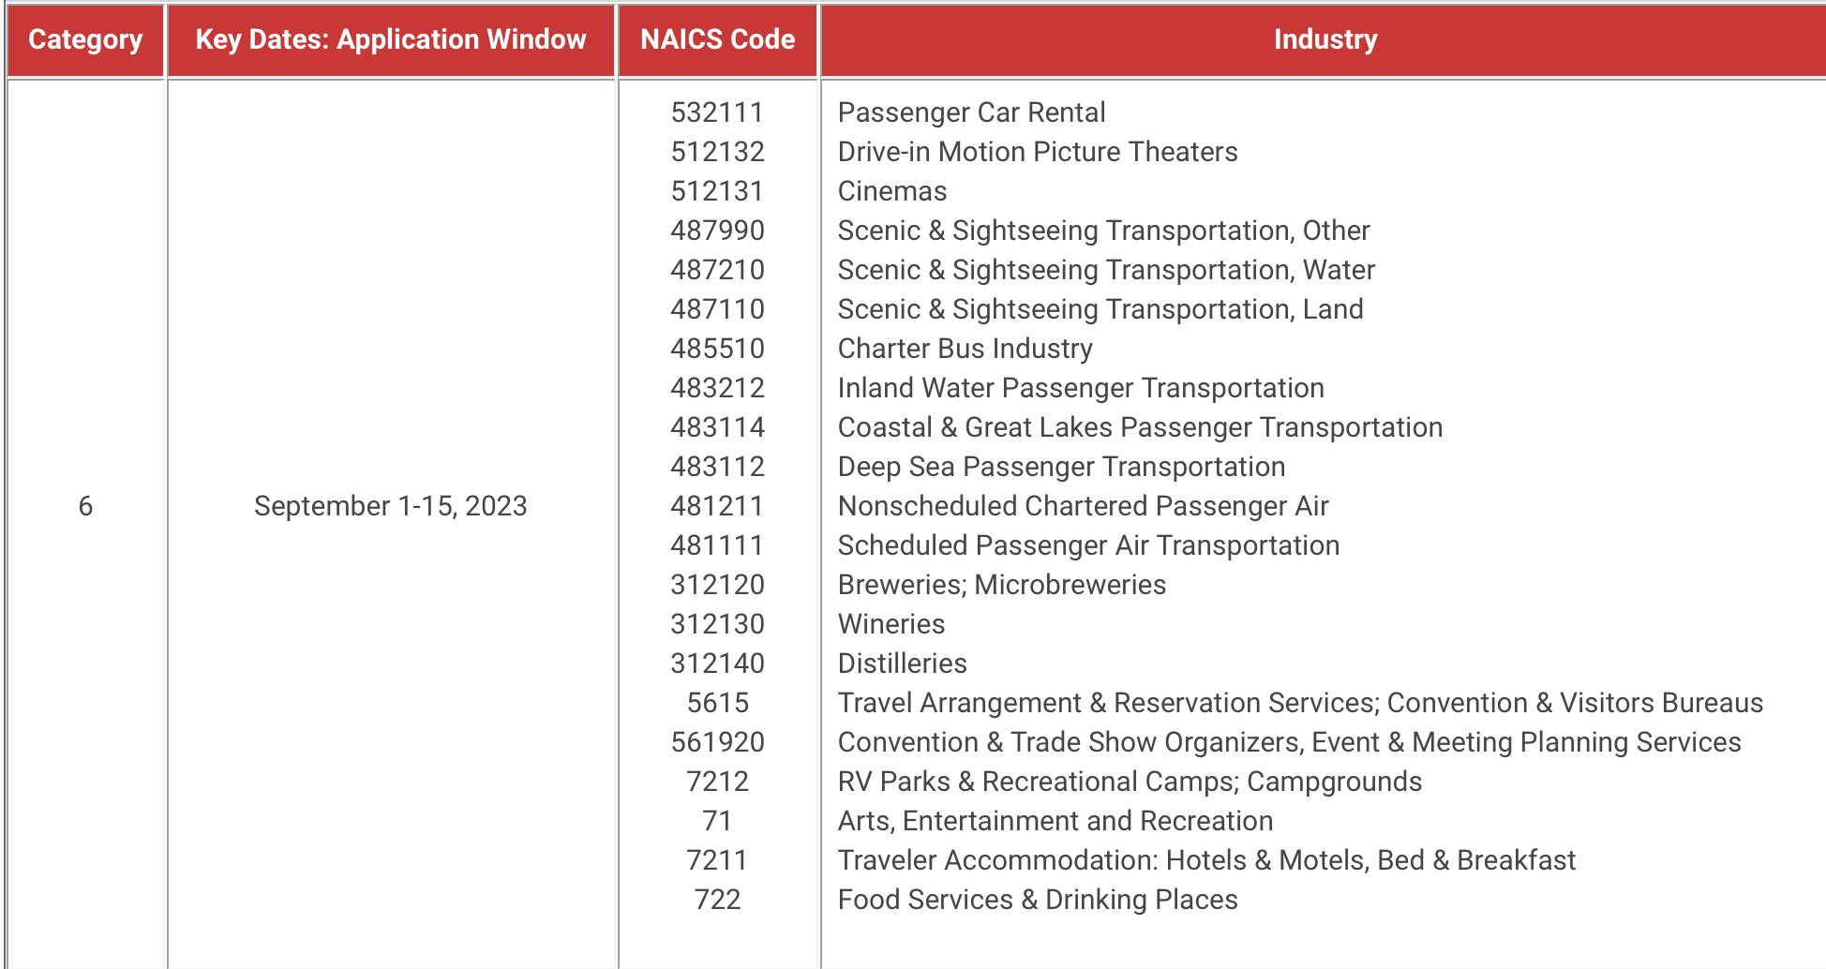This screenshot has height=969, width=1826.
Task: Click Food Services & Drinking Places entry
Action: pos(1037,900)
